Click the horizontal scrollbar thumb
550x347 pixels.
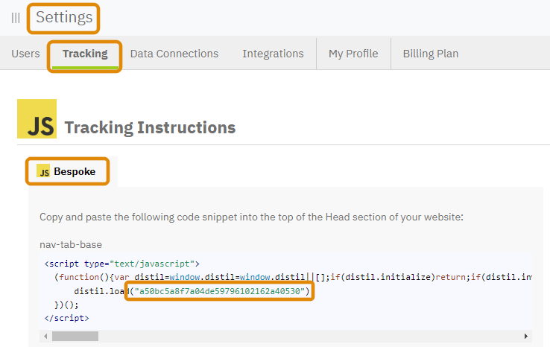(75, 336)
